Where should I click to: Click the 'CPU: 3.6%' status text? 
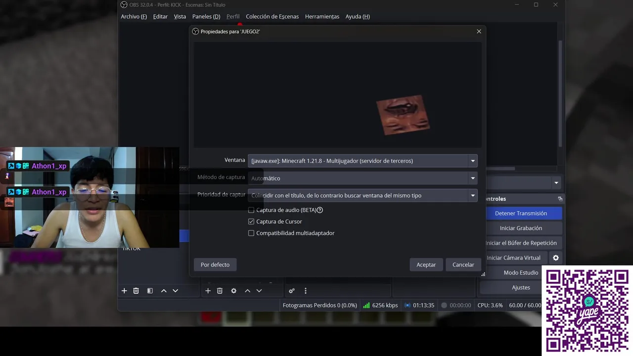490,305
